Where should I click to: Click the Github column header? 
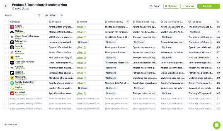click(89, 22)
